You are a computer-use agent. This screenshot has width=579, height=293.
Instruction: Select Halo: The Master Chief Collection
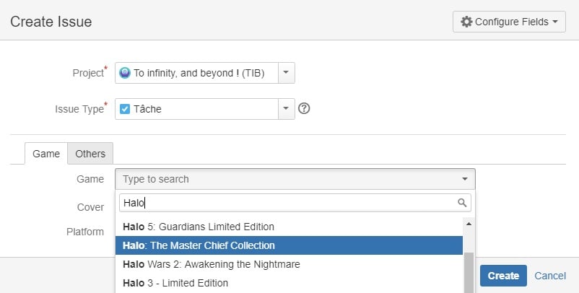[289, 245]
